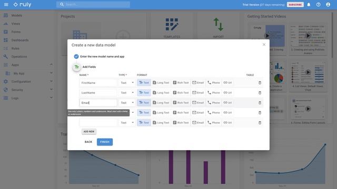Set FirstName format to Email
Viewport: 337px width, 189px height.
tap(198, 83)
